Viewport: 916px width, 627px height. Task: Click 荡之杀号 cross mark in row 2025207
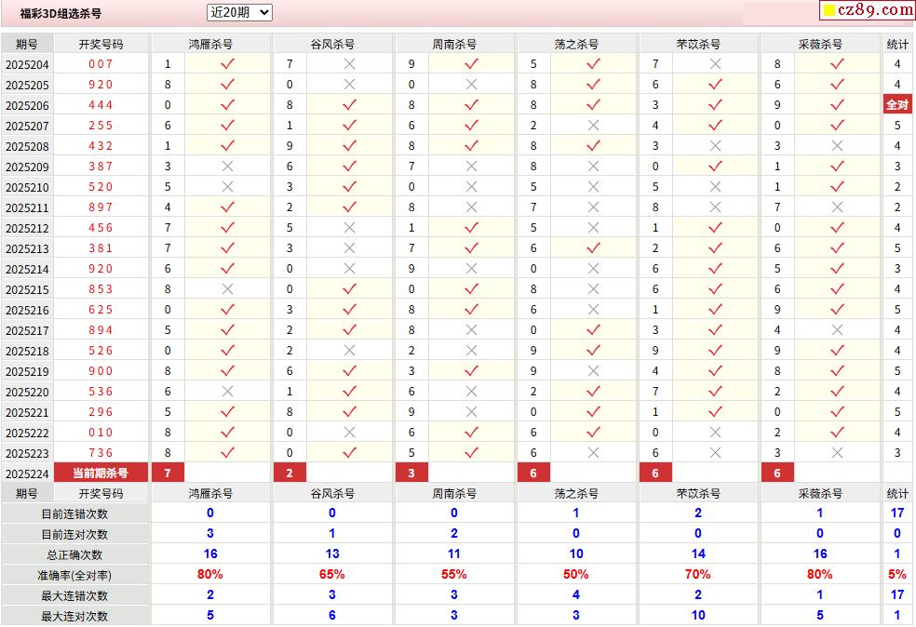594,125
